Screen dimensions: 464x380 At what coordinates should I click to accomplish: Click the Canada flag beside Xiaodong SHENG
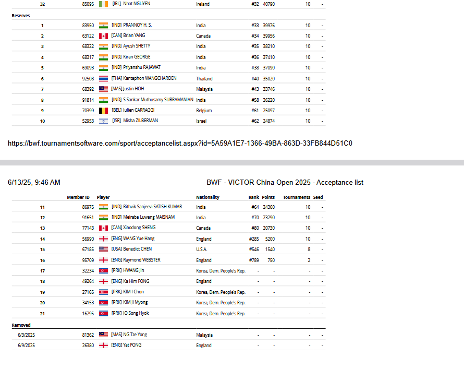point(103,228)
